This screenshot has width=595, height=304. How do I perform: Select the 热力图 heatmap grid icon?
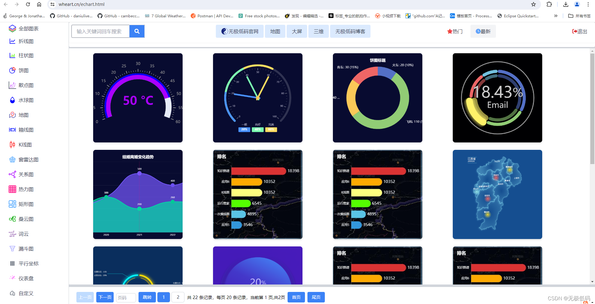(12, 189)
